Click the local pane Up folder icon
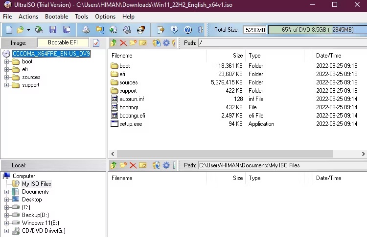Viewport: 367px width, 240px height. coord(114,165)
